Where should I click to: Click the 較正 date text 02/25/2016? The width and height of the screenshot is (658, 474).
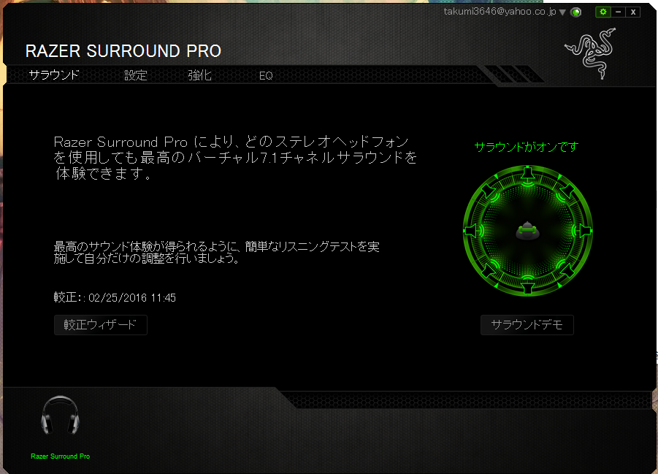click(x=114, y=298)
